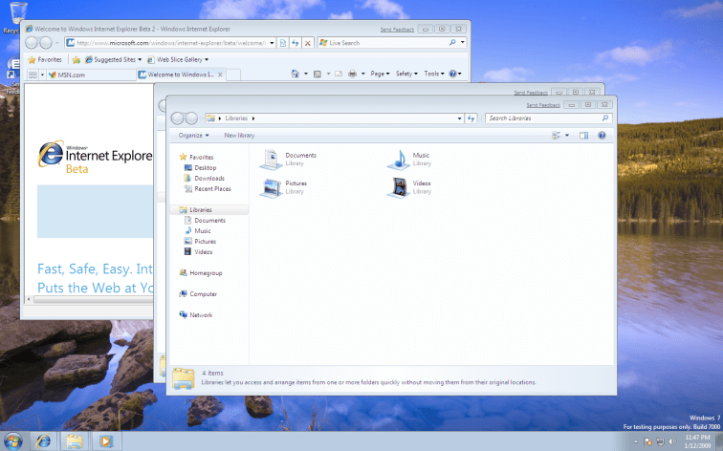
Task: Expand the view options dropdown arrow in Libraries
Action: (x=567, y=136)
